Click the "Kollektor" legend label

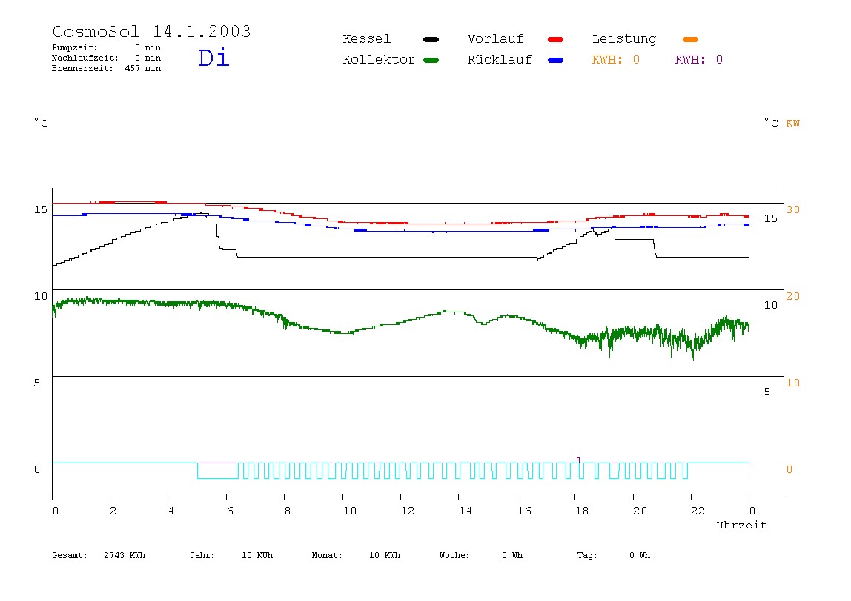378,60
